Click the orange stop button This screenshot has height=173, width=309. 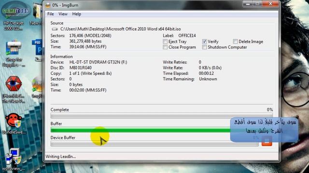click(267, 141)
